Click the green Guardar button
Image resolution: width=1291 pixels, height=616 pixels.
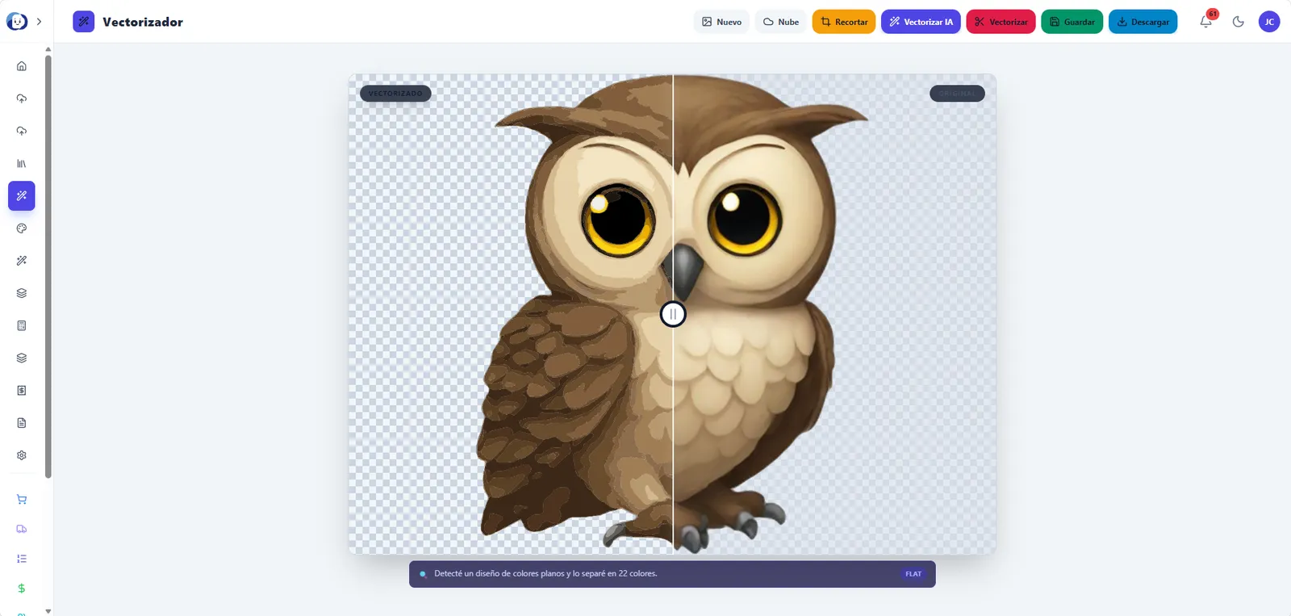(x=1072, y=22)
